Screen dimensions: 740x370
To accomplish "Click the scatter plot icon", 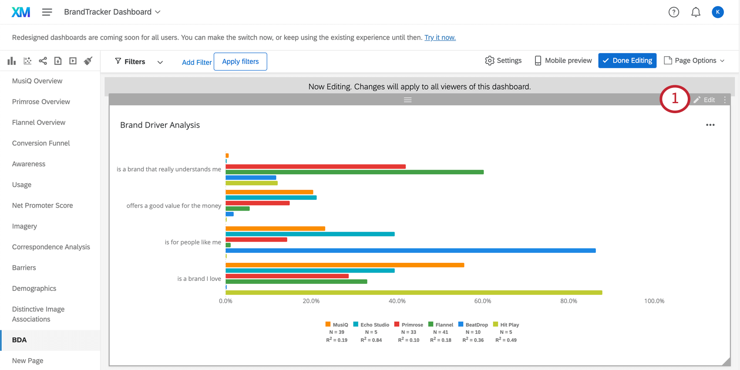I will pyautogui.click(x=27, y=61).
